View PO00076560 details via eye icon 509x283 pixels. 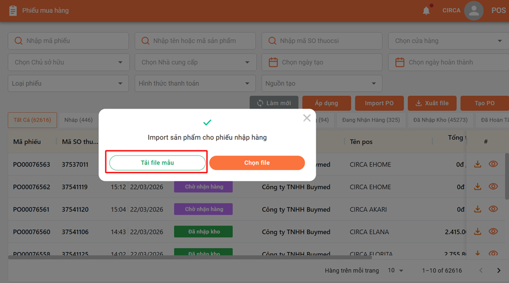pyautogui.click(x=493, y=232)
